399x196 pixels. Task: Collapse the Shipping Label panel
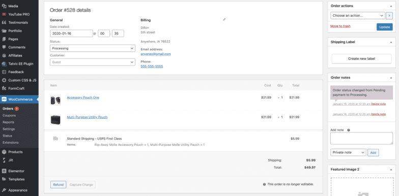(x=391, y=42)
